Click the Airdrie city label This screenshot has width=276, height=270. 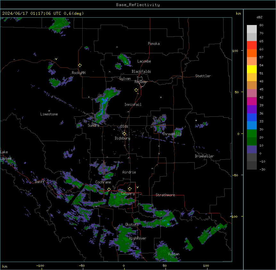(x=129, y=172)
